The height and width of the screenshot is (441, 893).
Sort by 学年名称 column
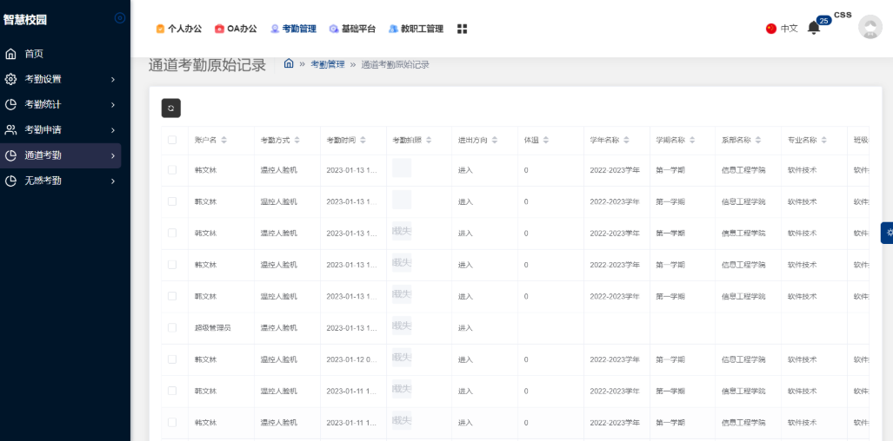click(x=626, y=141)
